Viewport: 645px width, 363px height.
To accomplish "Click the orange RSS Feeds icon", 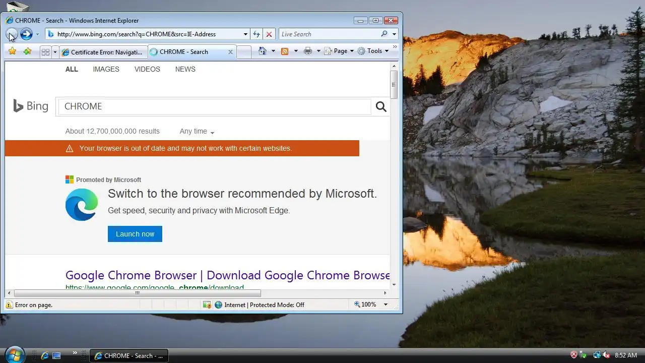I will [285, 51].
